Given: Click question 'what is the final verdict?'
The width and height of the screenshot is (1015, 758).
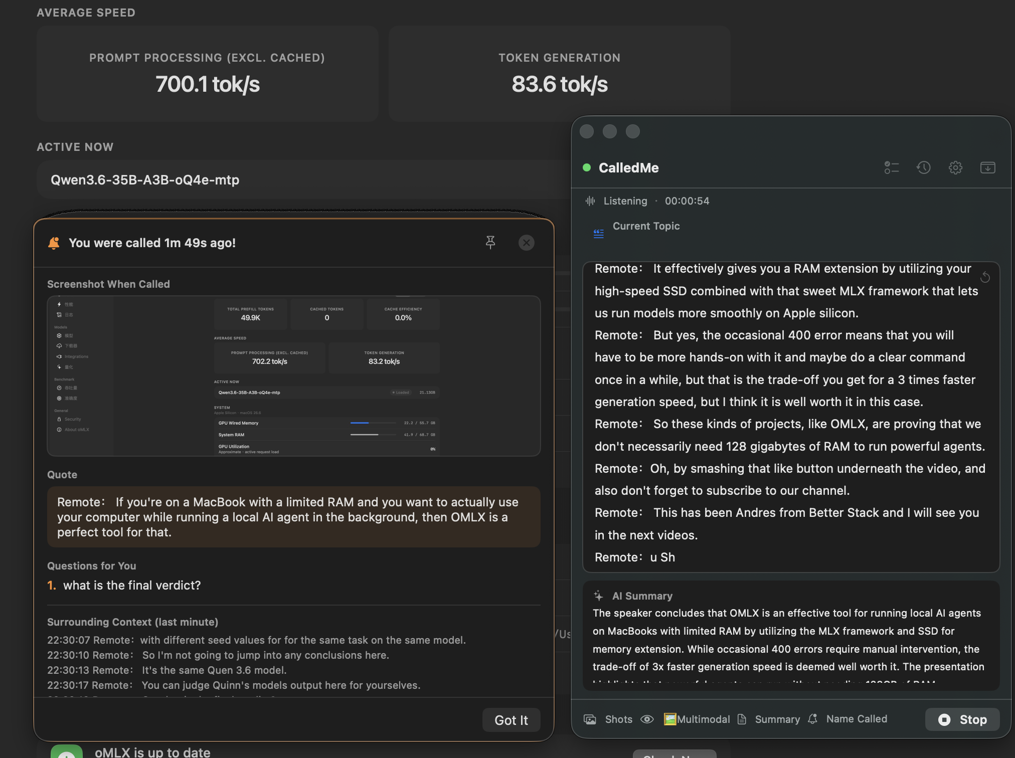Looking at the screenshot, I should [132, 586].
